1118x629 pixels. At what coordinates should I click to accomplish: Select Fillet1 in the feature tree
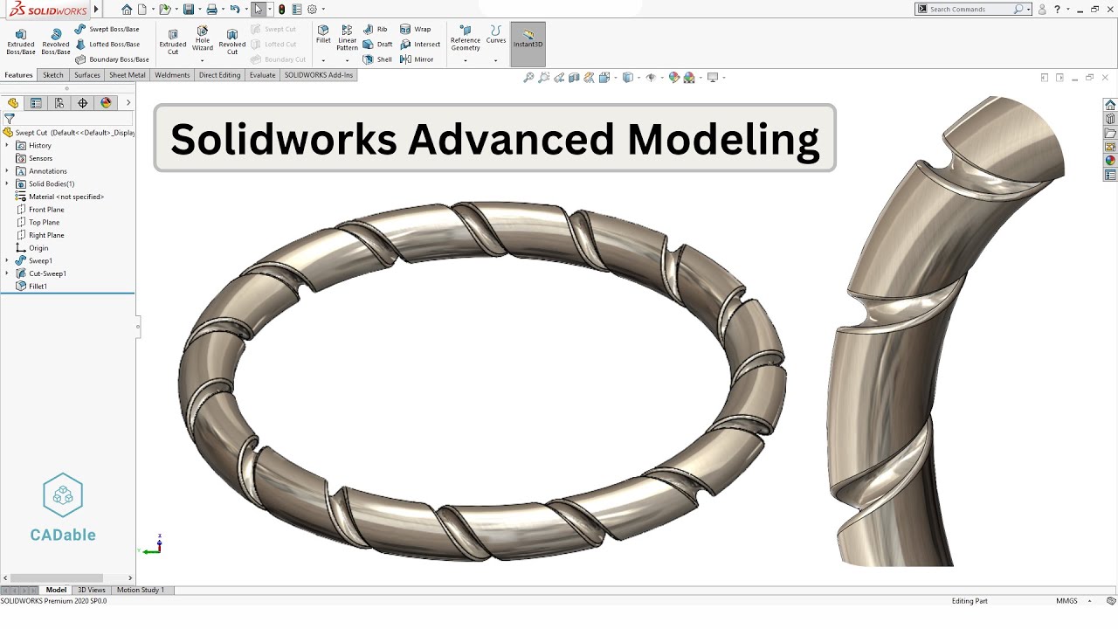click(31, 287)
